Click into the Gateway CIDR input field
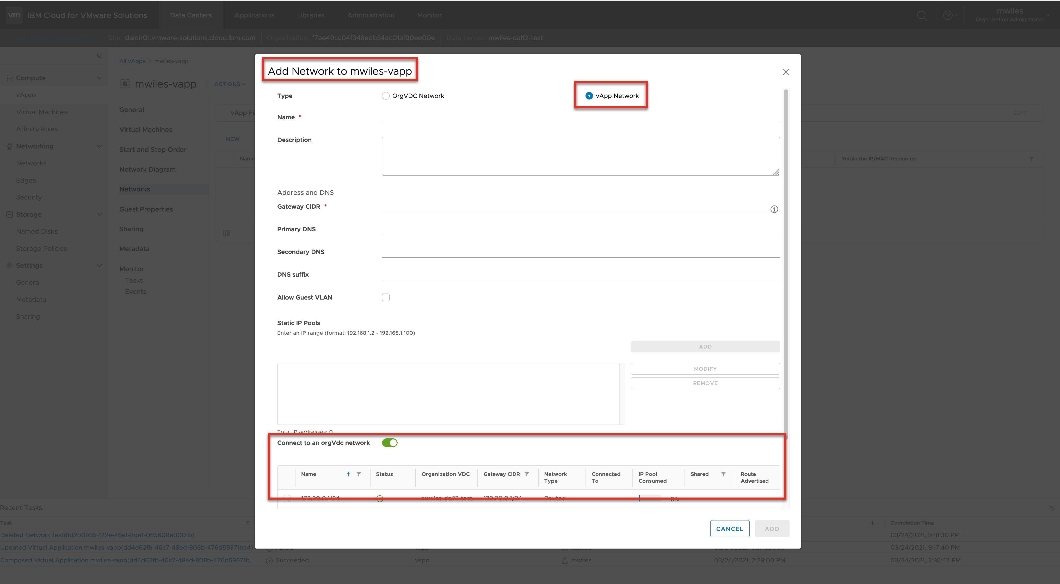 click(575, 207)
